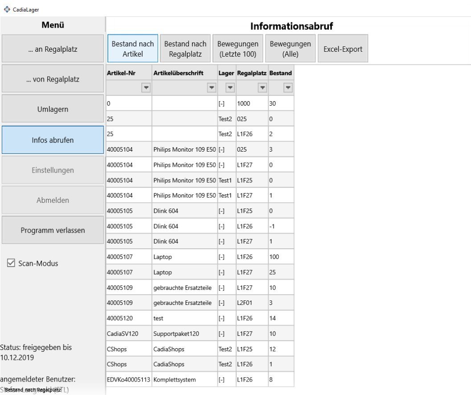Click the CadiaLager app icon in title bar

(7, 9)
